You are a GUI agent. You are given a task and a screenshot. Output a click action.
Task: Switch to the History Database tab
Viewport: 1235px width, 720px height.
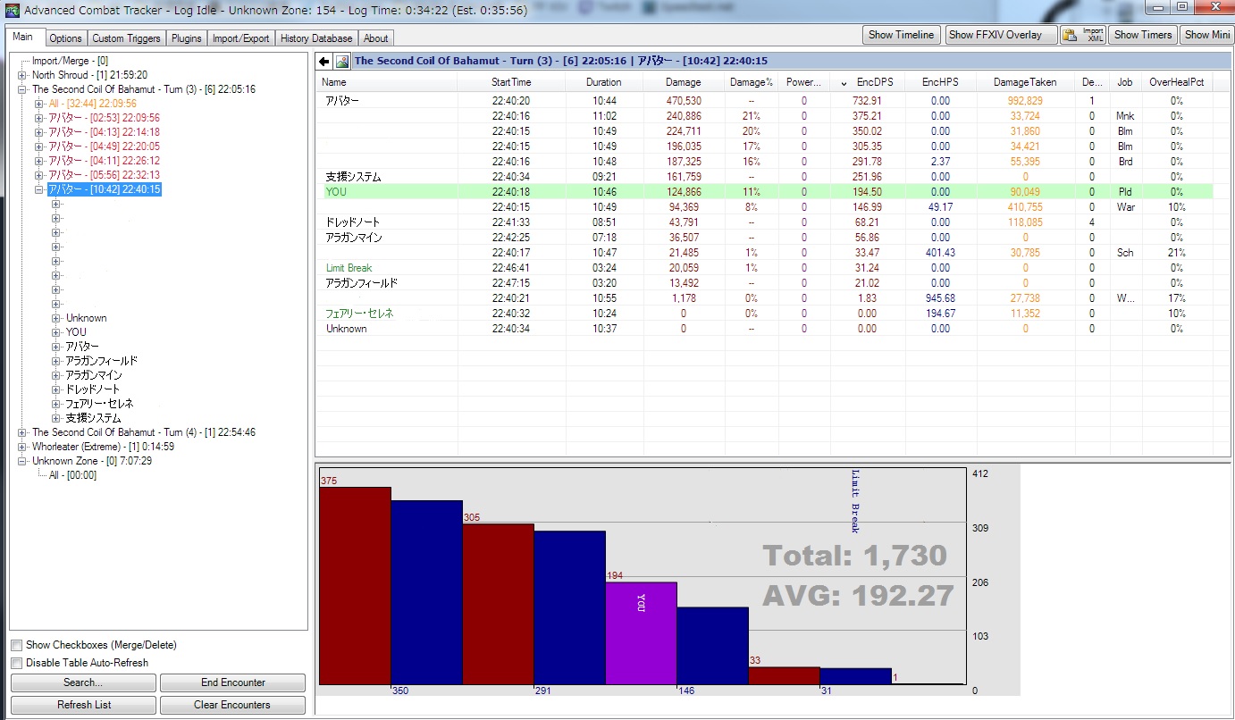point(316,38)
